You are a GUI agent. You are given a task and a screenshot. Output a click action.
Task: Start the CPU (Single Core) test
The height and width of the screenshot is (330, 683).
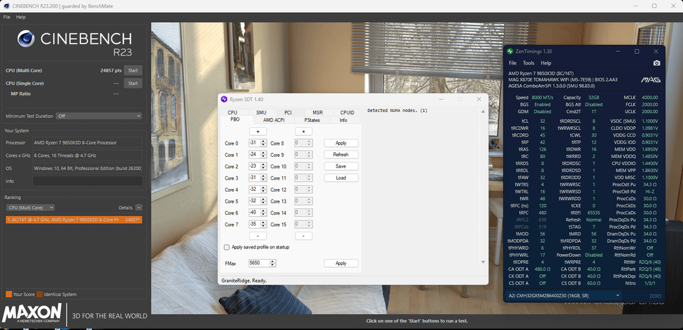[x=133, y=83]
